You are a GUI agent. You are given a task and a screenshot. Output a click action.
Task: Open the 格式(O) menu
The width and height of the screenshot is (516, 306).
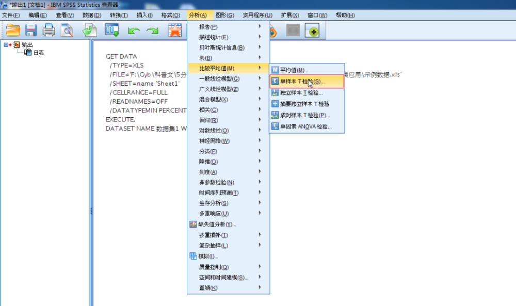(170, 15)
